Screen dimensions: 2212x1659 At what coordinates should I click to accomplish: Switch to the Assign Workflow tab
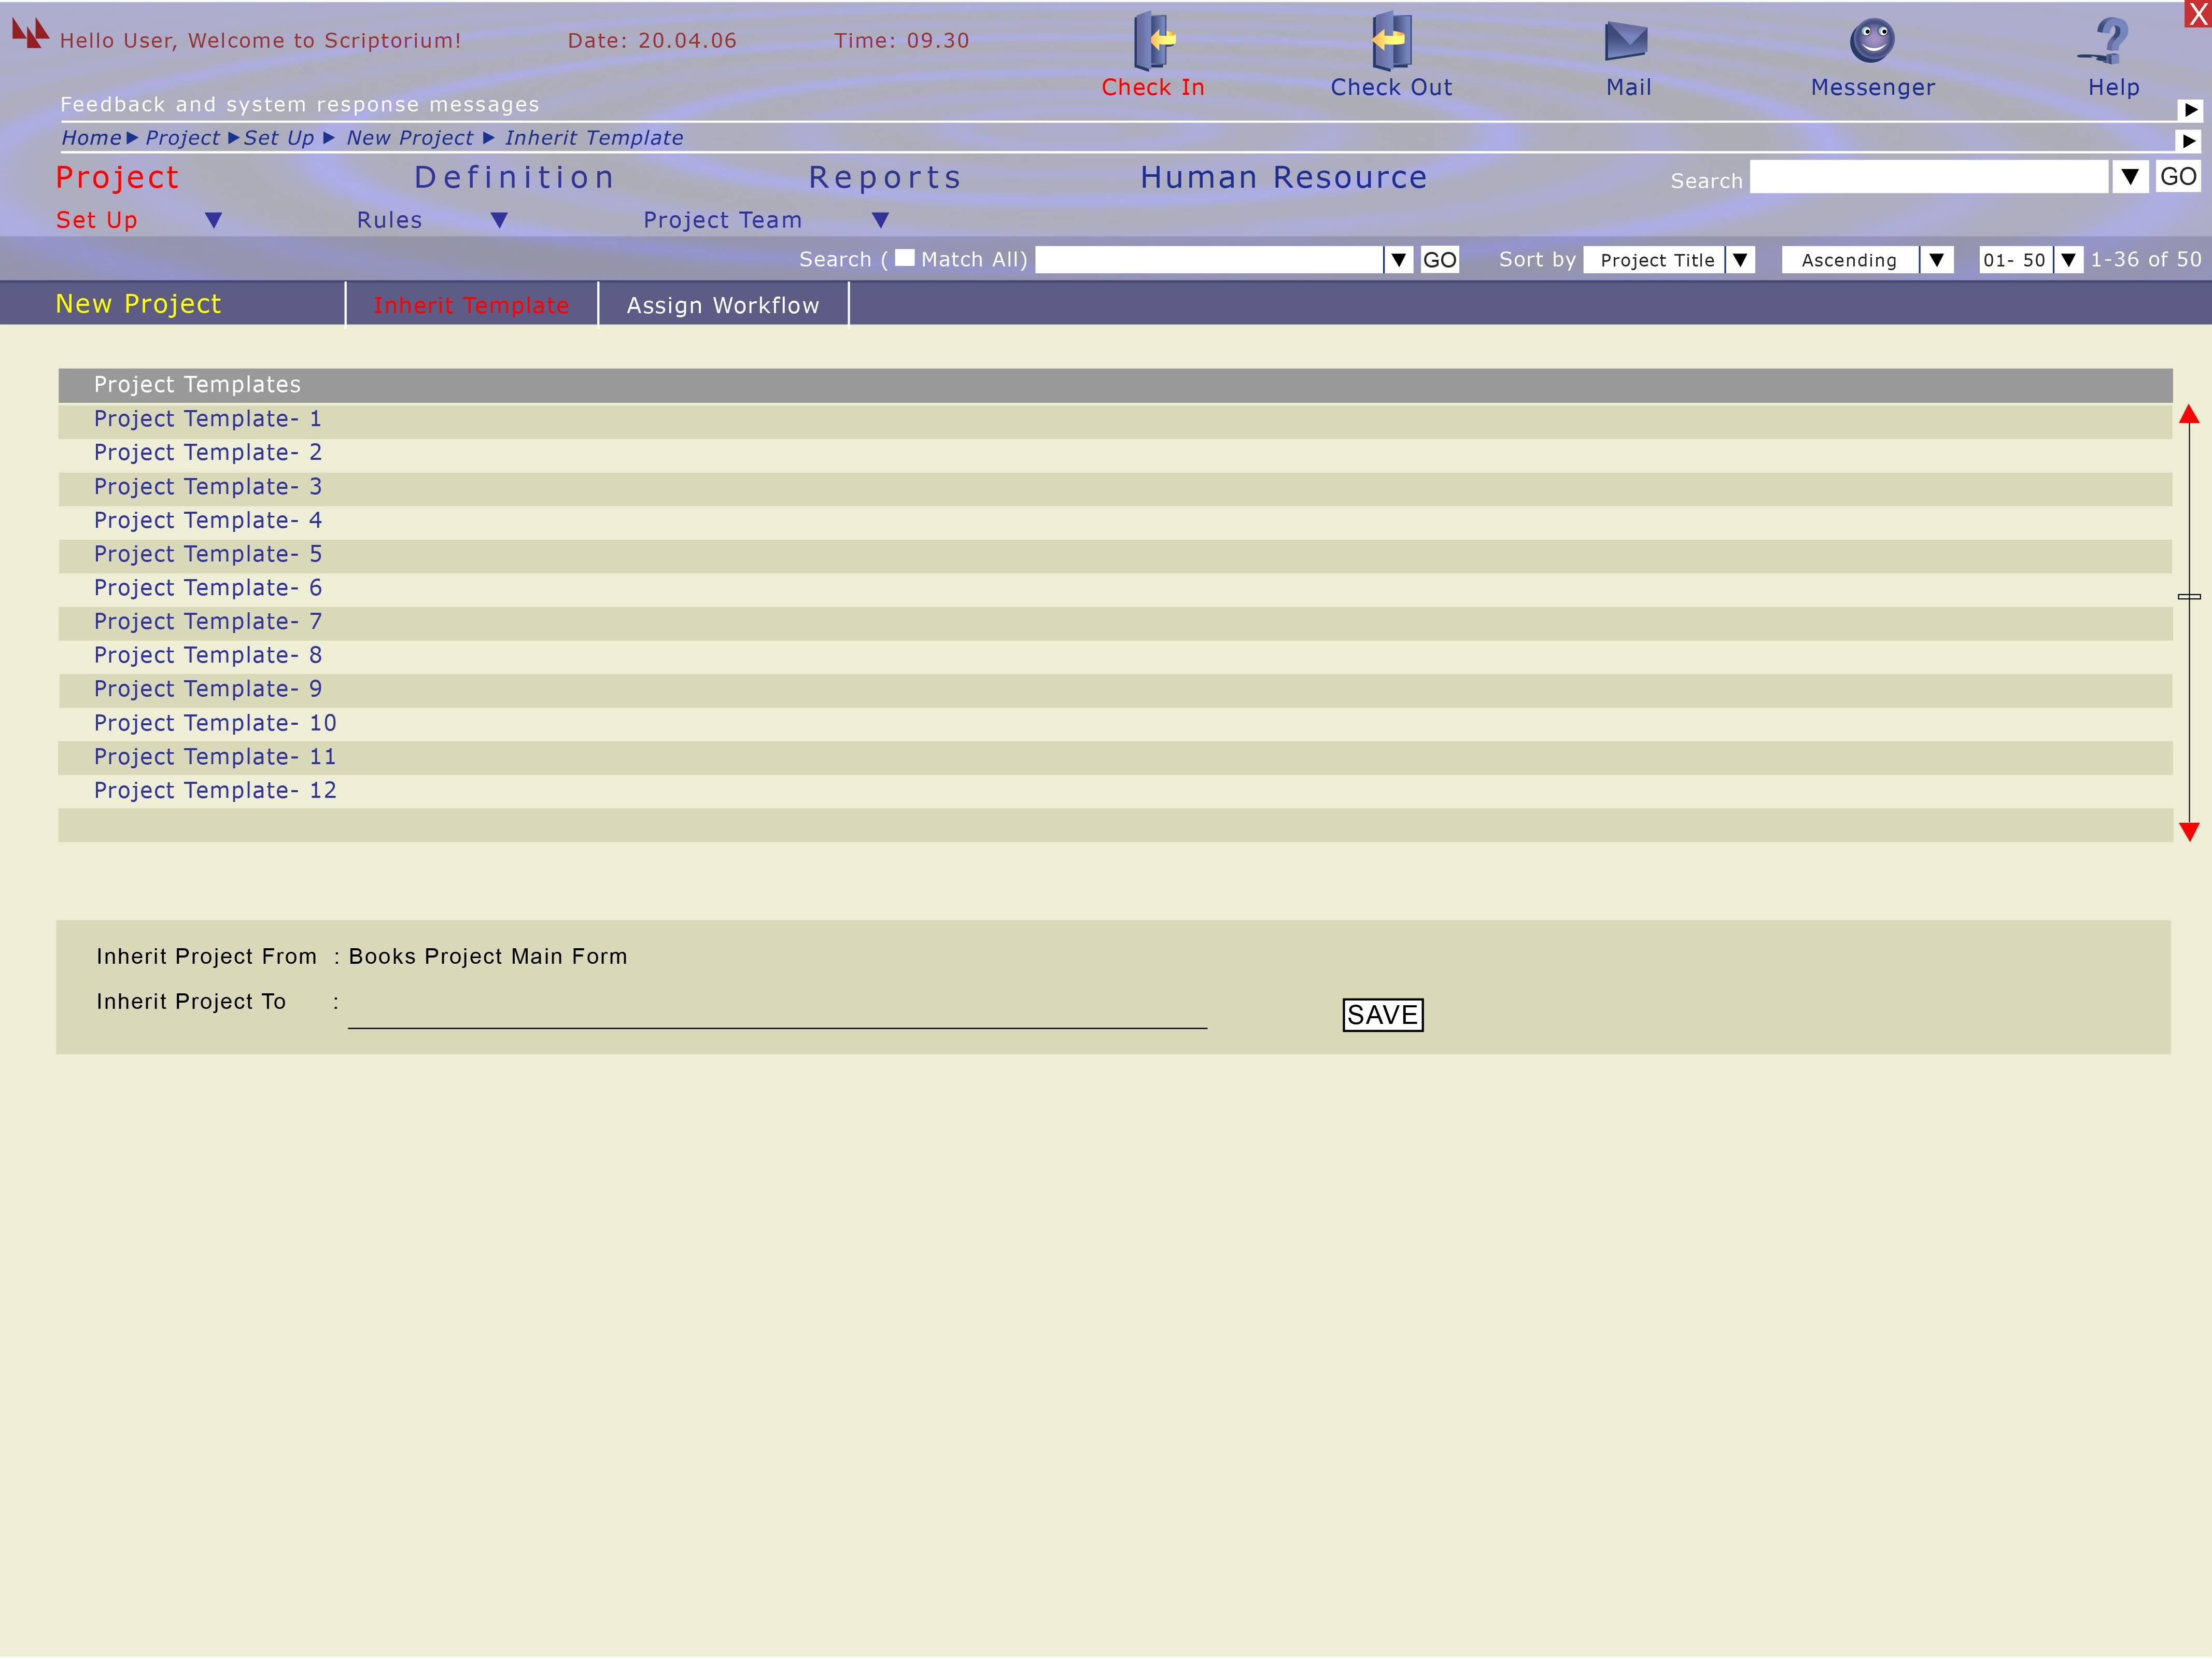click(x=722, y=305)
